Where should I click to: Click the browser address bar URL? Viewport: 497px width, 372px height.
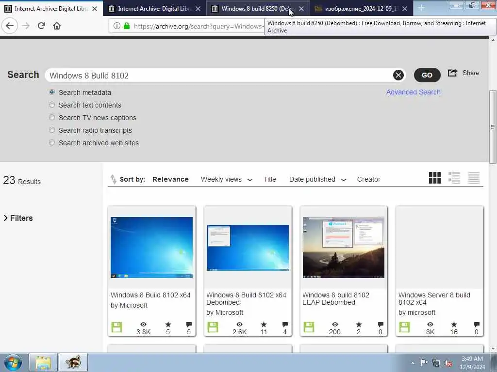coord(198,26)
